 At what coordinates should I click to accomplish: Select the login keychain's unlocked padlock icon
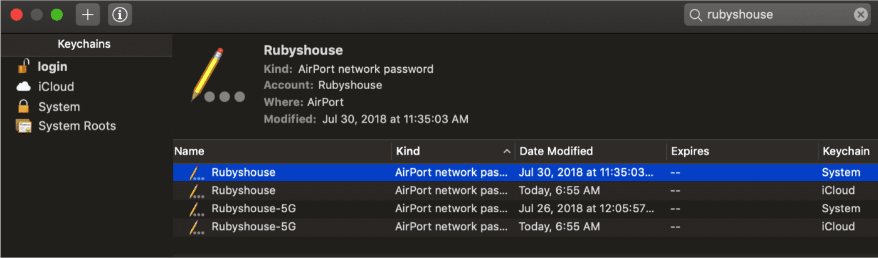click(x=24, y=66)
